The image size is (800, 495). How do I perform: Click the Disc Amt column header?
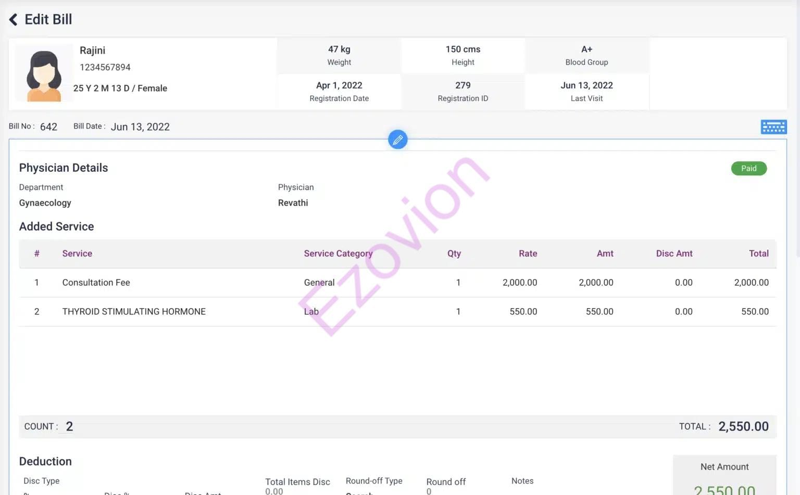(x=674, y=253)
